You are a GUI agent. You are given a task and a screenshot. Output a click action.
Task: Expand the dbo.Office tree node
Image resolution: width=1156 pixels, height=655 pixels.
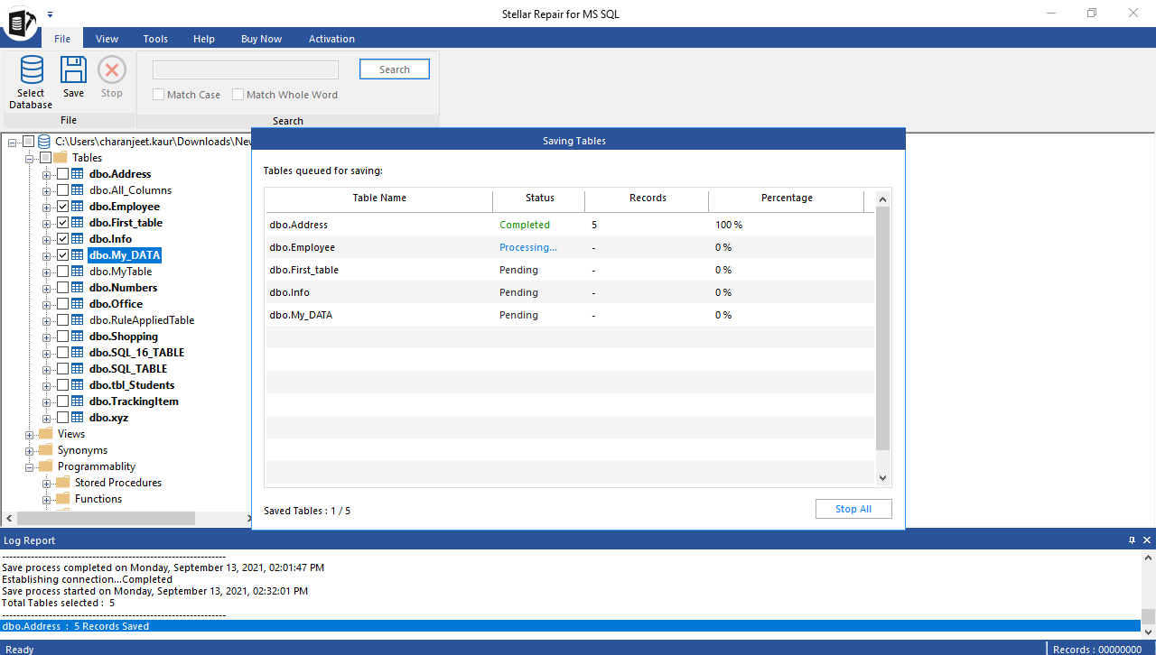(47, 304)
